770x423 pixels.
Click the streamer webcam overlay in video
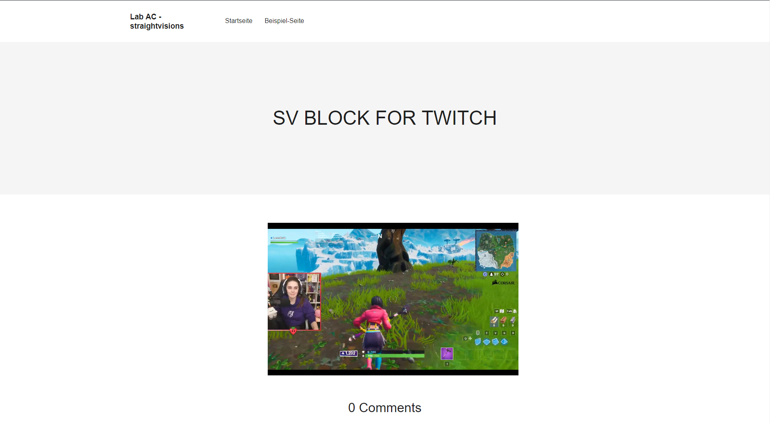click(294, 302)
